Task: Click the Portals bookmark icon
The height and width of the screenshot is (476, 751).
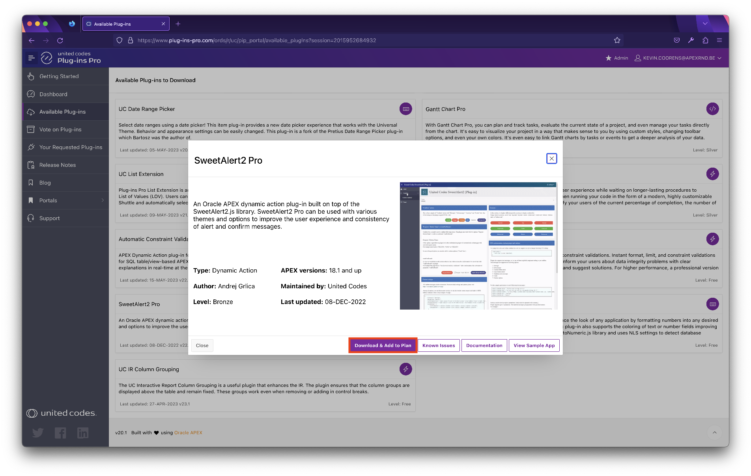Action: pos(31,200)
